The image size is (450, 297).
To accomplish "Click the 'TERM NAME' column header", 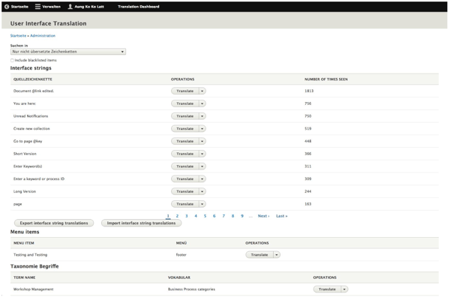I will pyautogui.click(x=25, y=277).
